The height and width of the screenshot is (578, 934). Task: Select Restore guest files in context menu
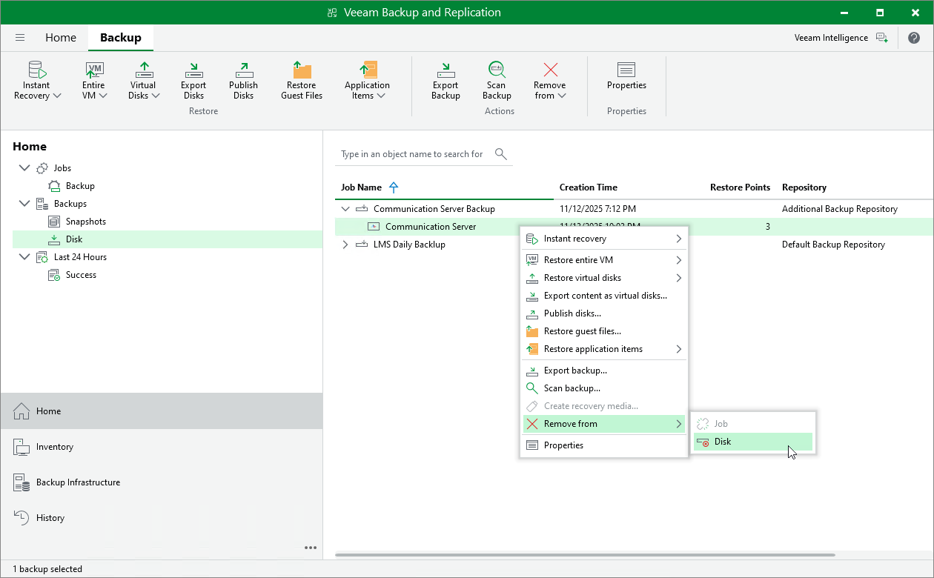[x=582, y=331]
